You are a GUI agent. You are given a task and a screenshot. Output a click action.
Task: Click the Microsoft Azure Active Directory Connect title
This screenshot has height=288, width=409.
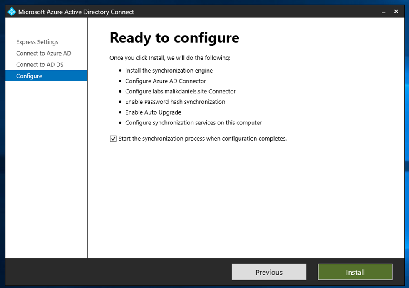point(76,12)
